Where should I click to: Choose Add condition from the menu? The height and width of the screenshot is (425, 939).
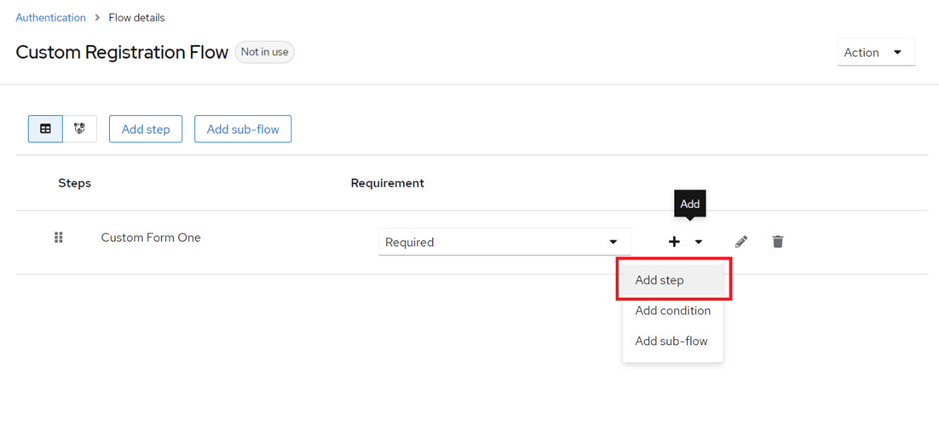(673, 311)
